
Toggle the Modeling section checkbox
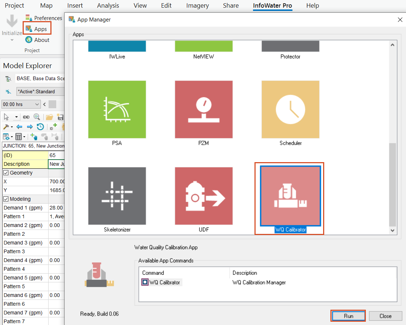pos(6,199)
